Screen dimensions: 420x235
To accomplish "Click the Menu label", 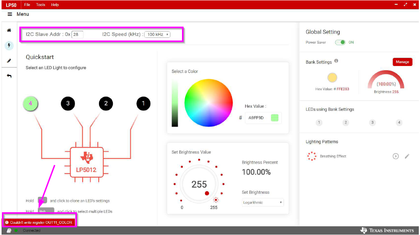I will (x=23, y=14).
